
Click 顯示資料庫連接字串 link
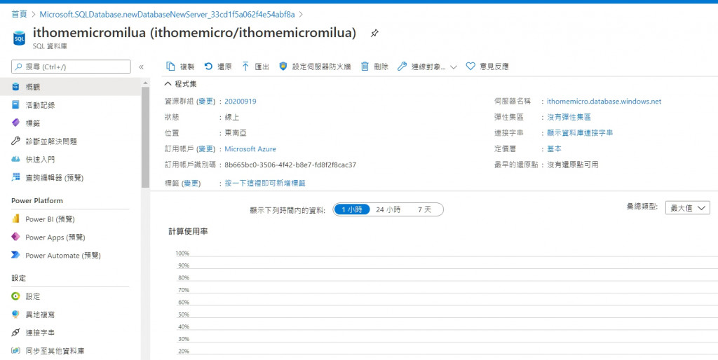pos(580,132)
